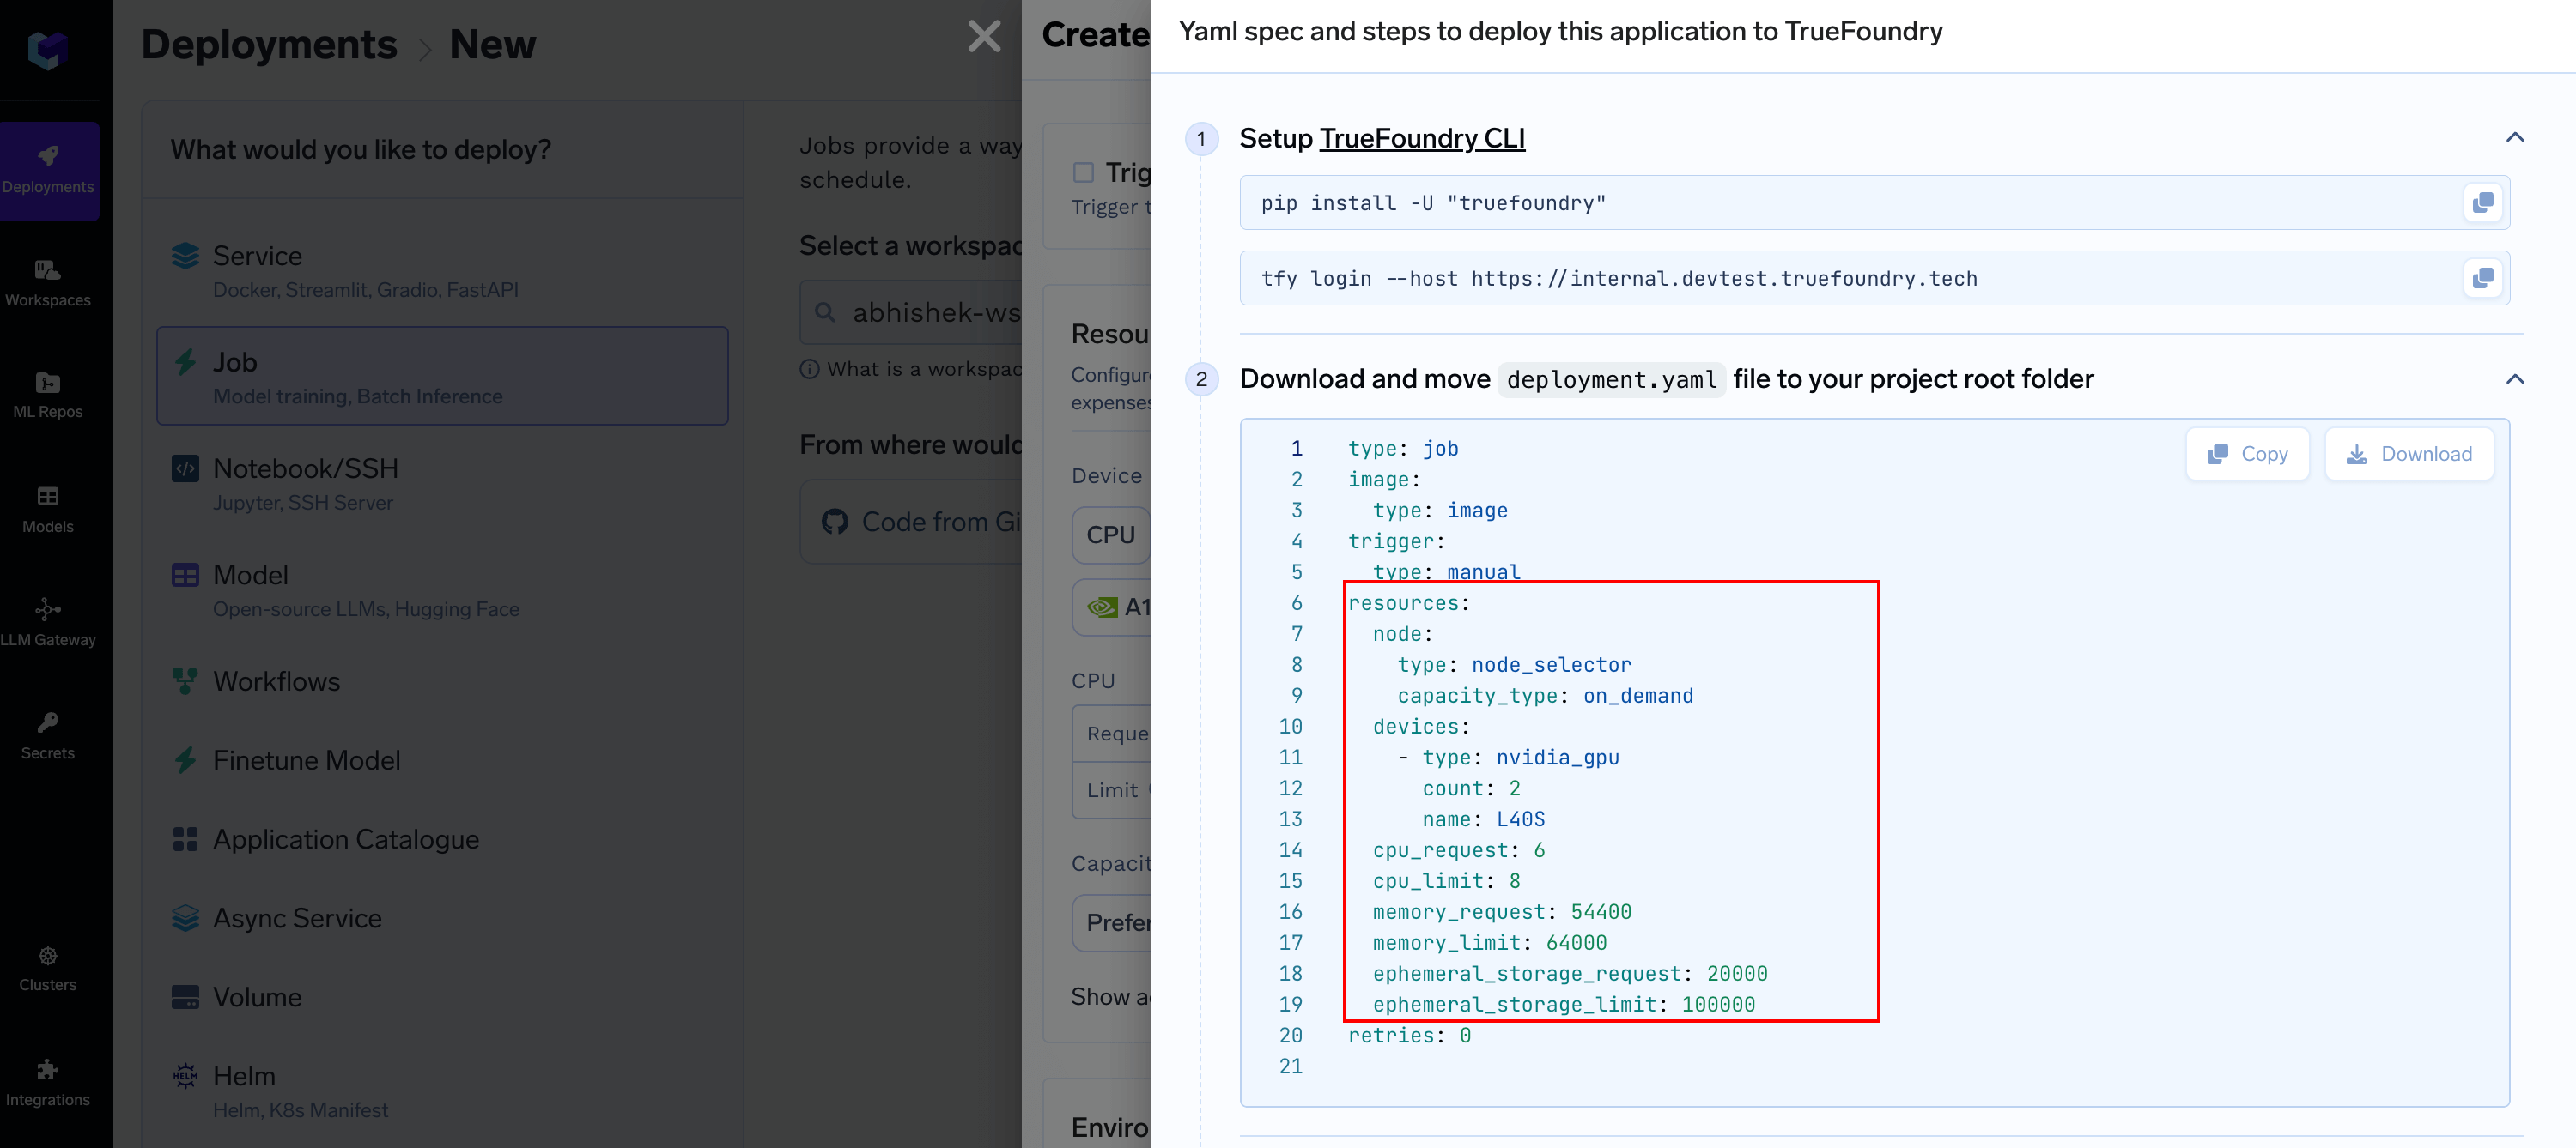Copy the pip install command
The width and height of the screenshot is (2576, 1148).
click(x=2482, y=202)
